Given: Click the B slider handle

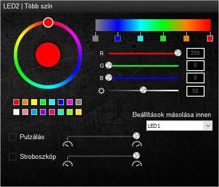Looking at the screenshot, I should (x=109, y=77).
